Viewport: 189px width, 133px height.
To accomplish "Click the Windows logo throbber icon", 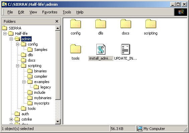I will click(x=181, y=12).
